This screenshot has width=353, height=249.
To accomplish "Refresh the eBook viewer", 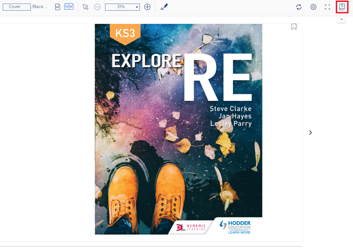I will point(299,7).
